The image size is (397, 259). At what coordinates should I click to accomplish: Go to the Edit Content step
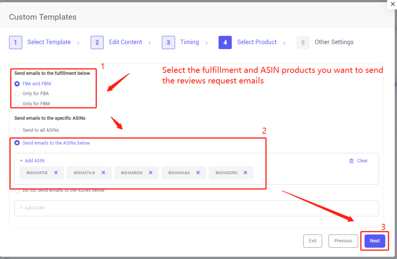(x=126, y=42)
